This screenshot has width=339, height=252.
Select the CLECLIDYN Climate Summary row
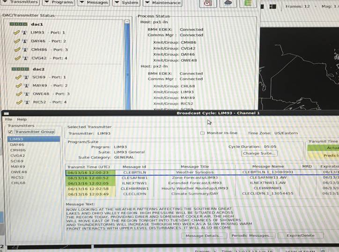click(x=202, y=194)
